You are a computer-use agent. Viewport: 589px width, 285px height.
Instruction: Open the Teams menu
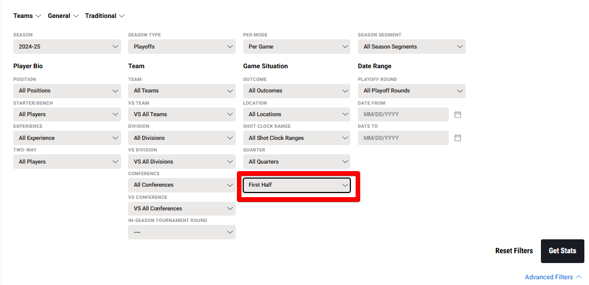(27, 16)
